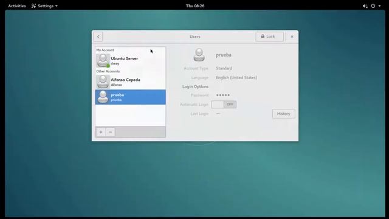Click the volume icon in top bar
The height and width of the screenshot is (219, 389).
[x=365, y=6]
